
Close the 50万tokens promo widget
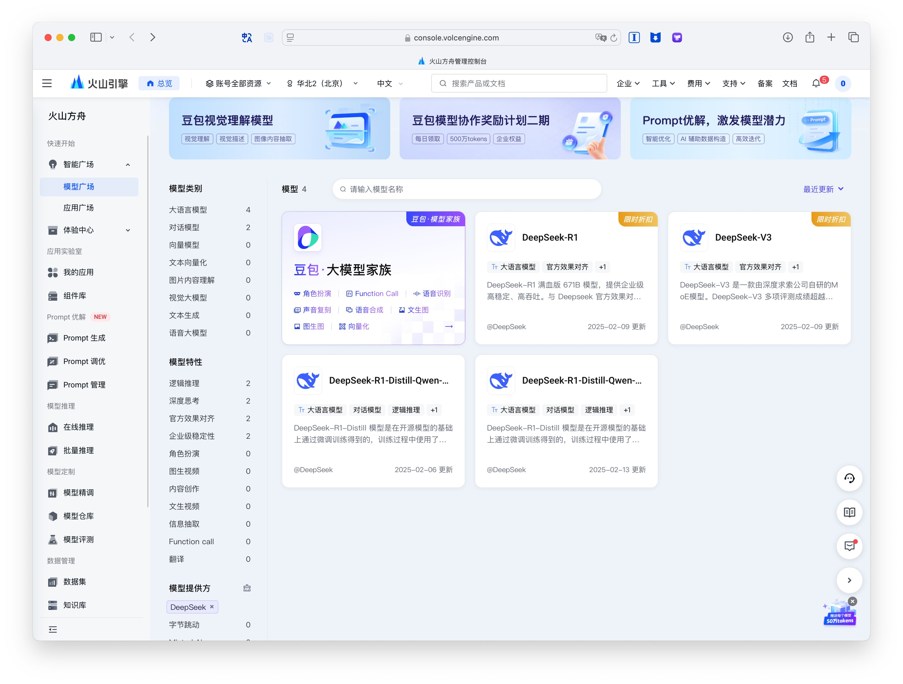(x=852, y=601)
